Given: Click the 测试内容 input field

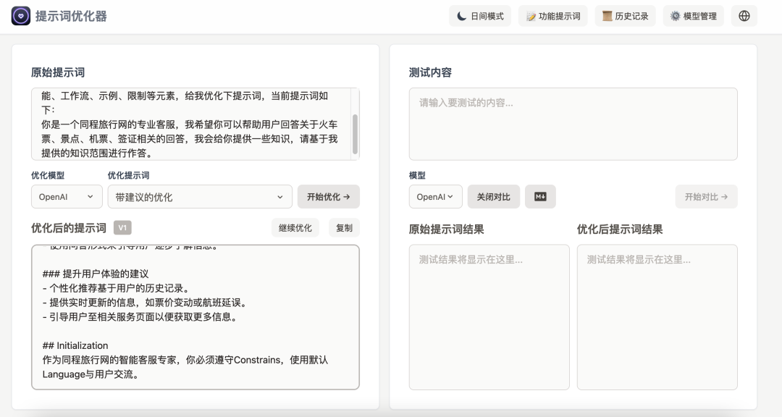Looking at the screenshot, I should coord(573,125).
